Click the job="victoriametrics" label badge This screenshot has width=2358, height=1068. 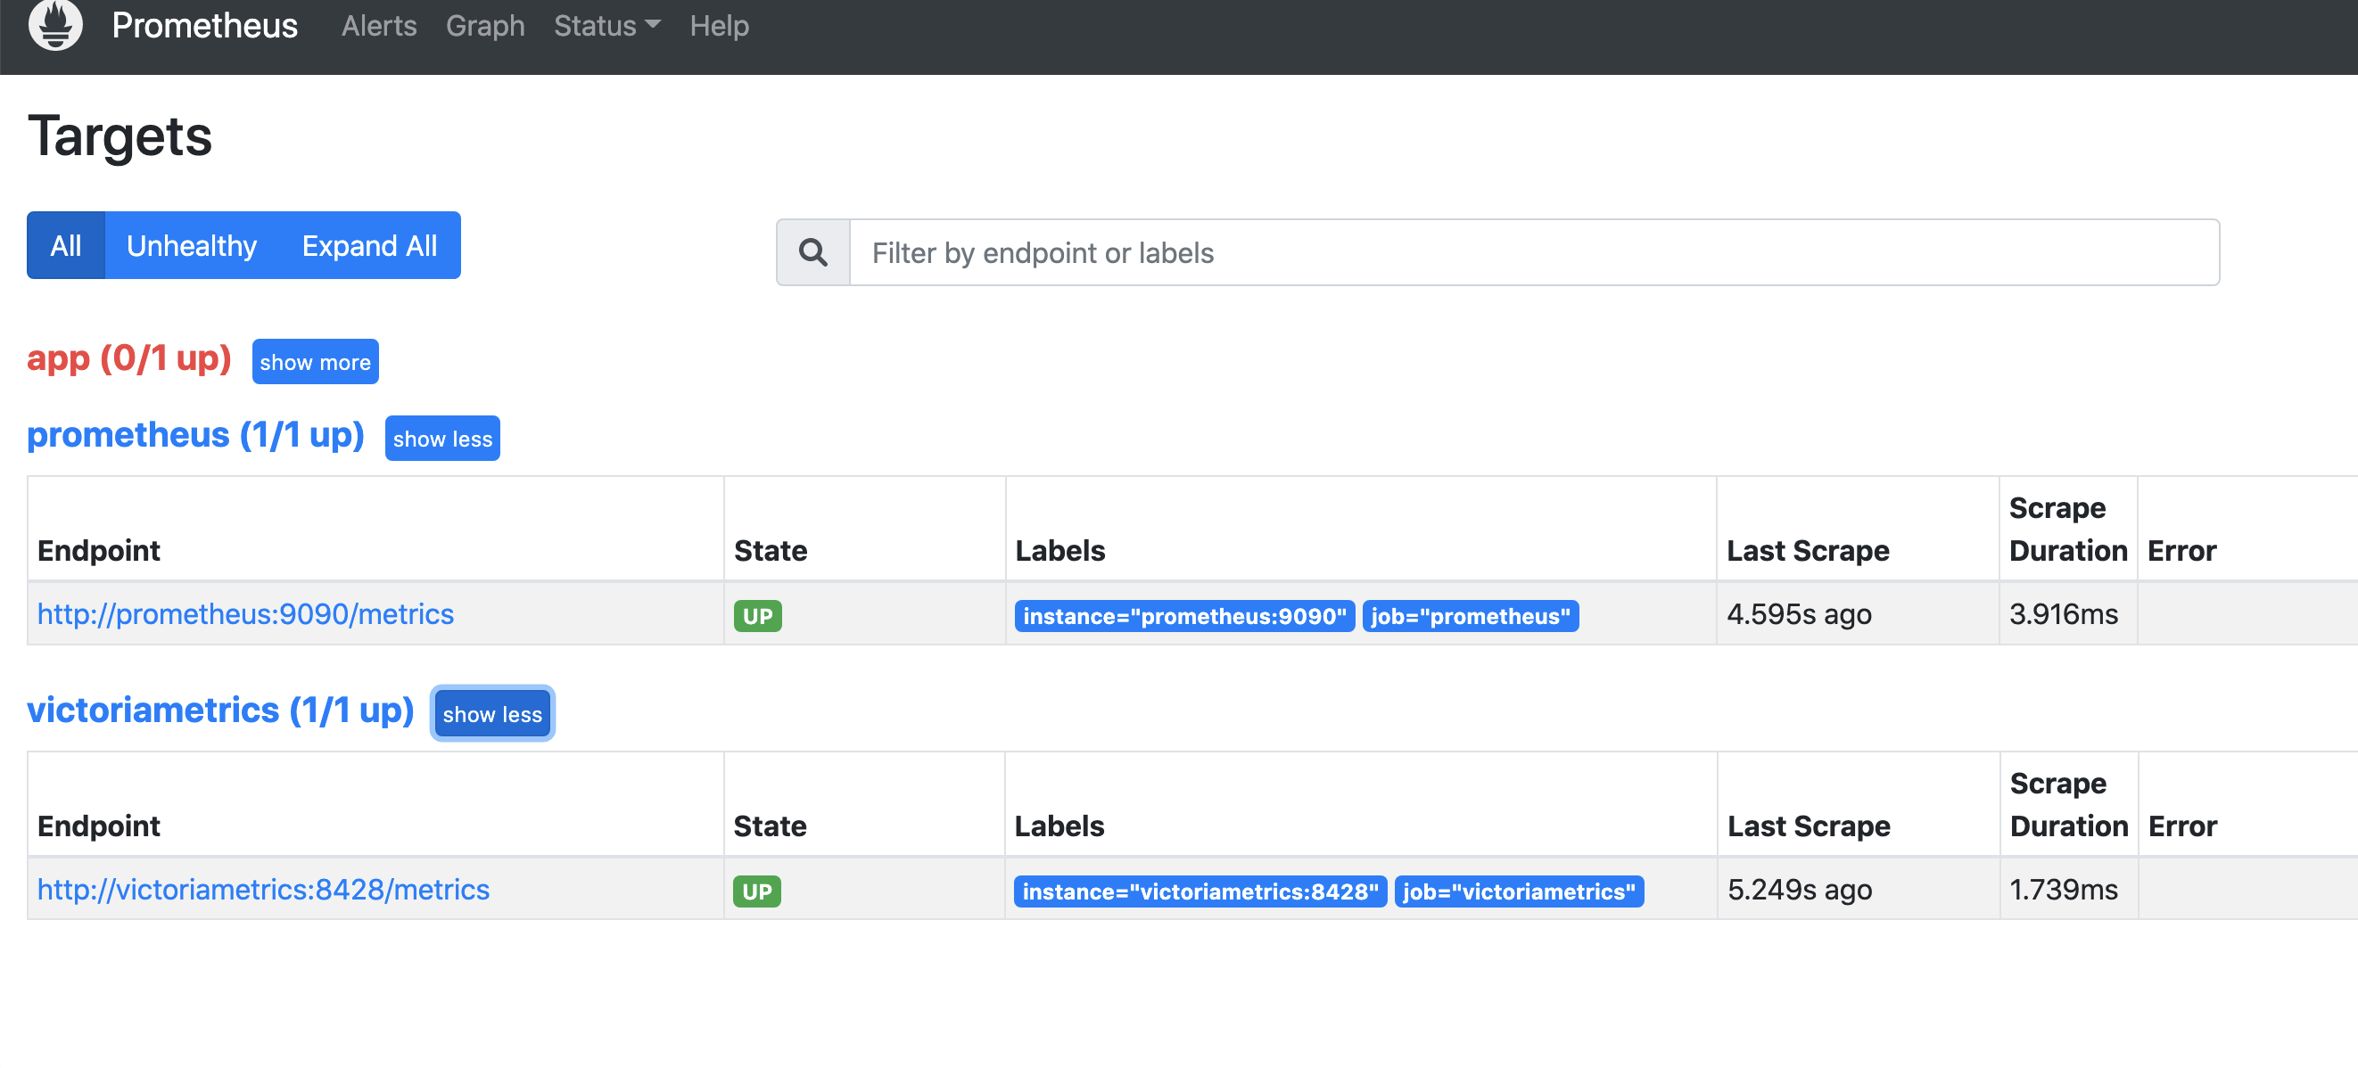[1520, 891]
